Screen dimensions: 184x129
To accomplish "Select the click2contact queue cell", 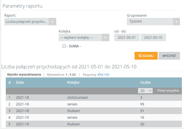I will coord(77,98).
